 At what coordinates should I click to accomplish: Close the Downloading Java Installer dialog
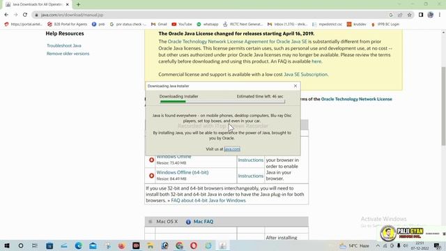point(295,86)
